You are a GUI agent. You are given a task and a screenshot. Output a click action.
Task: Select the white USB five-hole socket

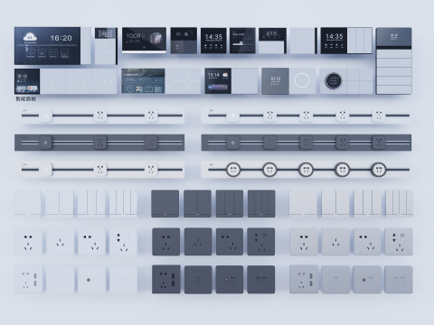[29, 279]
